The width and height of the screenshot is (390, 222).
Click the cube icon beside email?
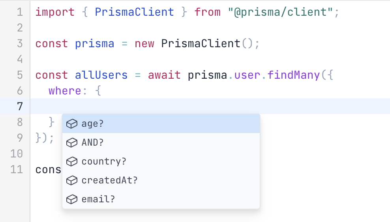click(x=71, y=200)
